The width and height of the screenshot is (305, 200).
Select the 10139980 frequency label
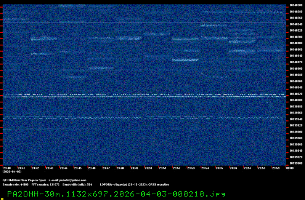(296, 107)
